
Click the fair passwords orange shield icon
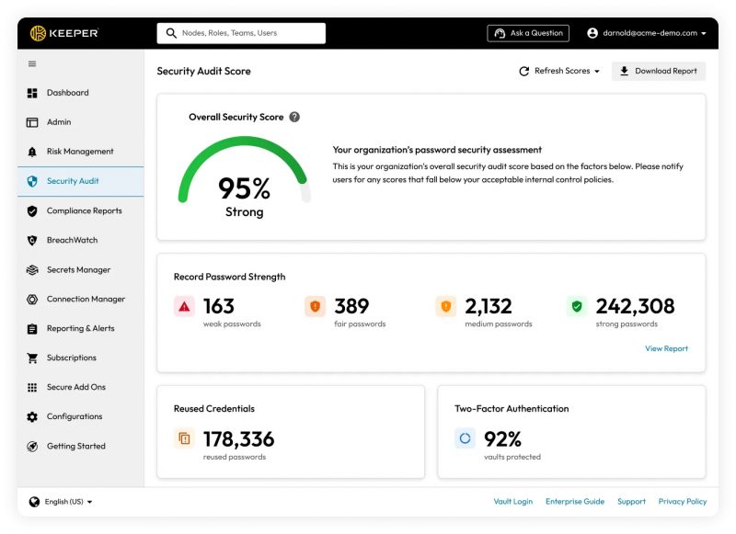pyautogui.click(x=315, y=307)
